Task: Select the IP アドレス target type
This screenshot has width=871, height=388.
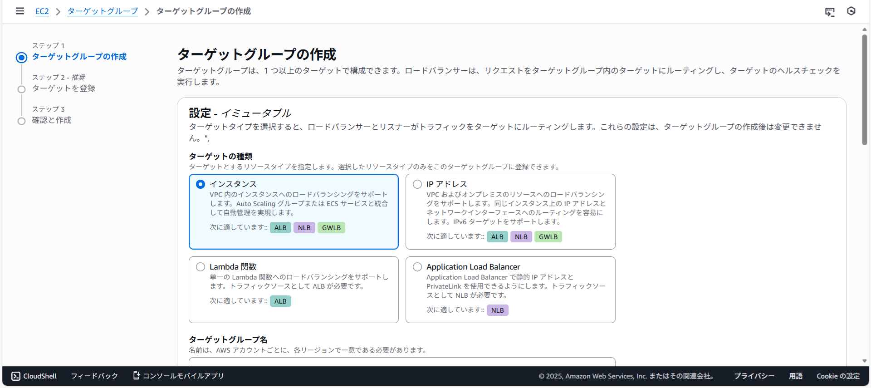Action: tap(417, 184)
